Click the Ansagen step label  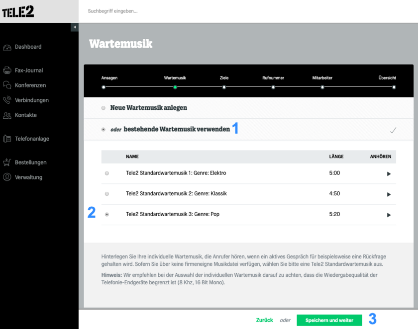pos(109,78)
